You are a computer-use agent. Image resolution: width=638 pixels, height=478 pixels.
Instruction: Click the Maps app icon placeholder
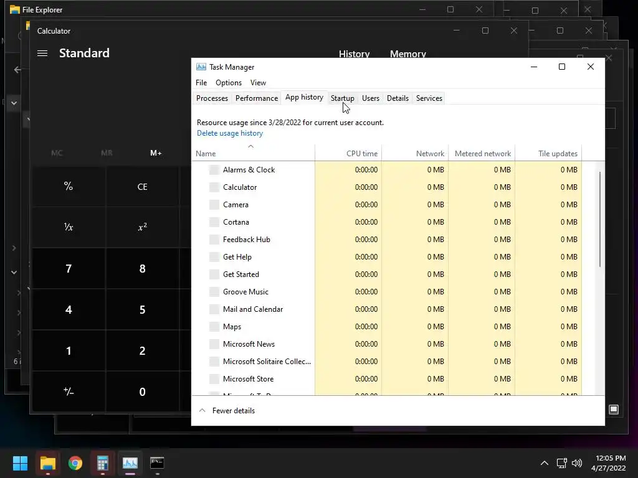[x=214, y=327]
